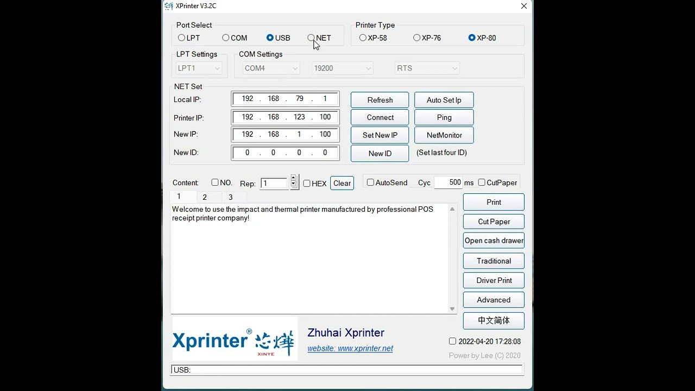This screenshot has height=391, width=695.
Task: Click the Ping button
Action: click(444, 118)
